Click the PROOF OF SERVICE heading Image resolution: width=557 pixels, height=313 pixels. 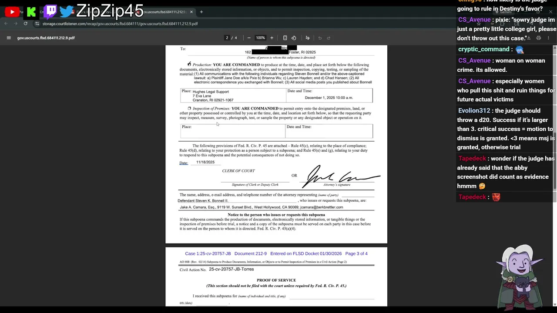coord(276,280)
